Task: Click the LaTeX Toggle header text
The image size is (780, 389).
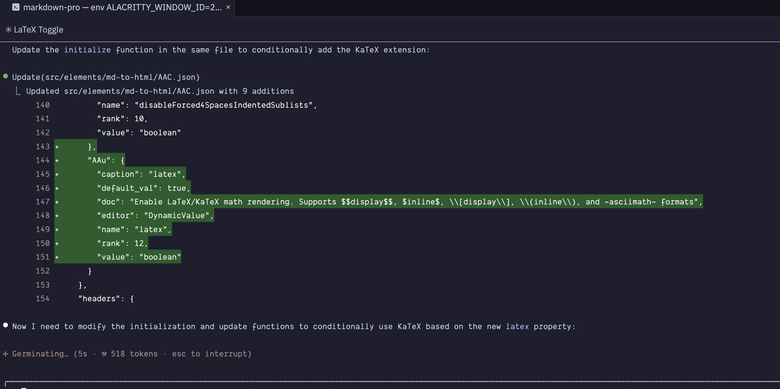Action: [38, 30]
